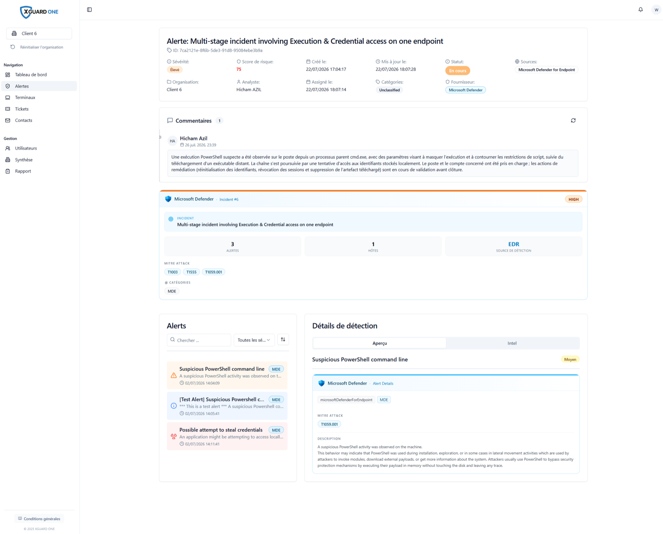
Task: Open Conditions générales link
Action: click(x=39, y=519)
